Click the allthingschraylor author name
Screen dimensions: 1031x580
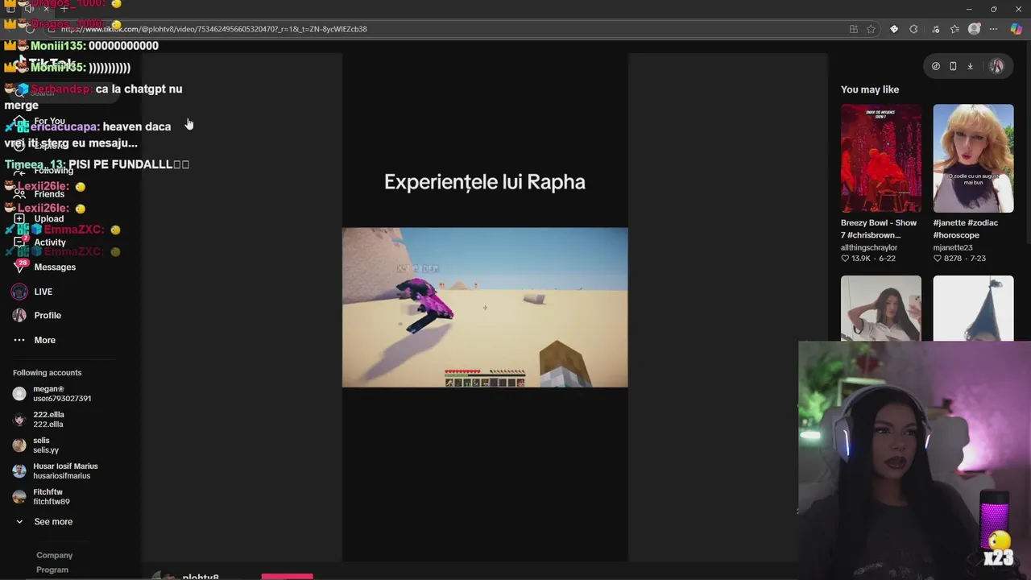coord(869,247)
